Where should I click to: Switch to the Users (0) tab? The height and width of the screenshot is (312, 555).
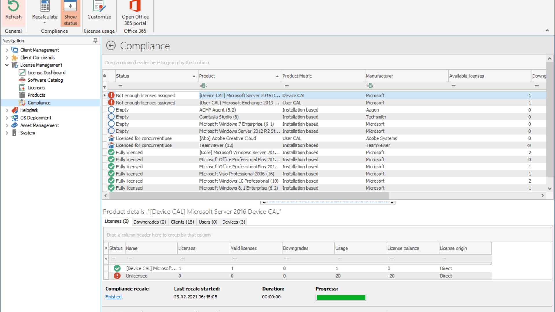point(208,222)
